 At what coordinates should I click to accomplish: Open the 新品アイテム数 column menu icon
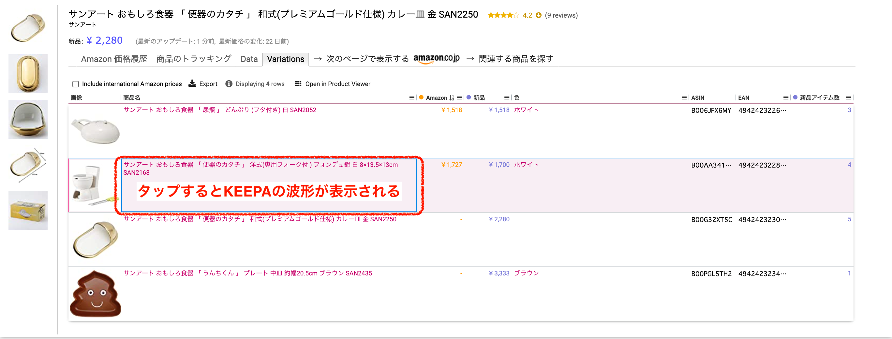(848, 98)
